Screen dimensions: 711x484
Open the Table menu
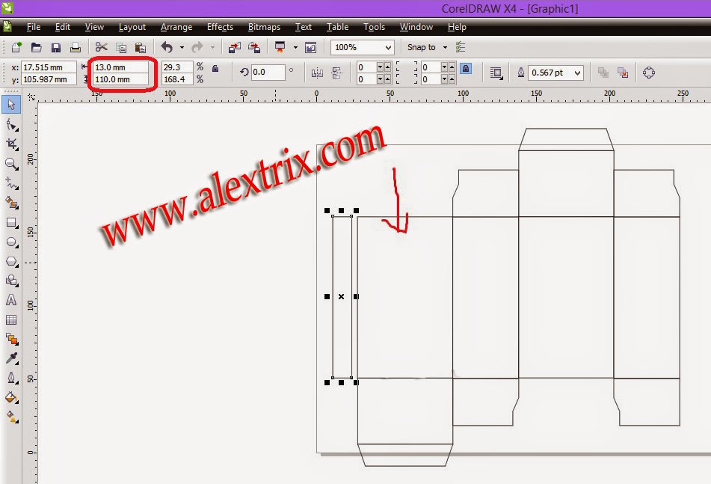click(x=337, y=27)
